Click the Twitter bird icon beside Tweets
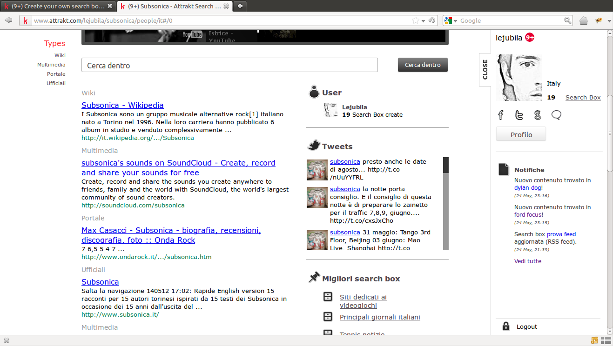 (x=314, y=145)
